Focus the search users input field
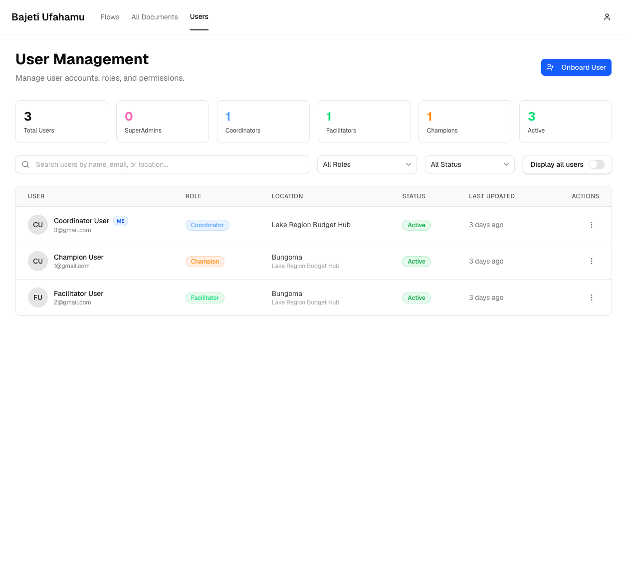This screenshot has height=573, width=627. pos(163,164)
